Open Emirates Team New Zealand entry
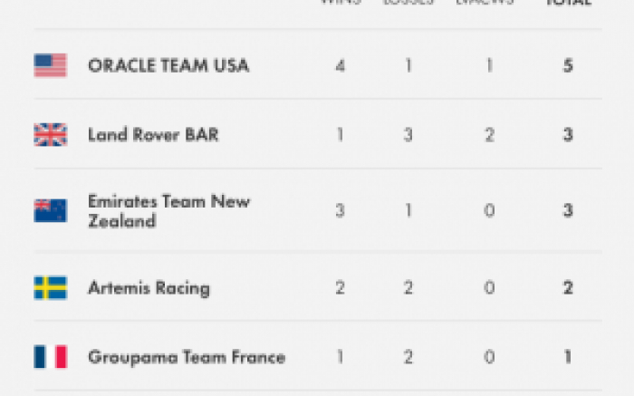The width and height of the screenshot is (634, 396). 169,210
